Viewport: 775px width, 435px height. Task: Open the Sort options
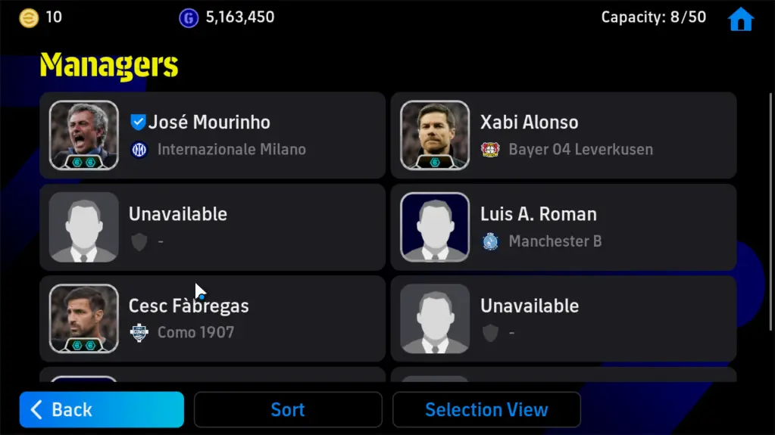[x=288, y=409]
